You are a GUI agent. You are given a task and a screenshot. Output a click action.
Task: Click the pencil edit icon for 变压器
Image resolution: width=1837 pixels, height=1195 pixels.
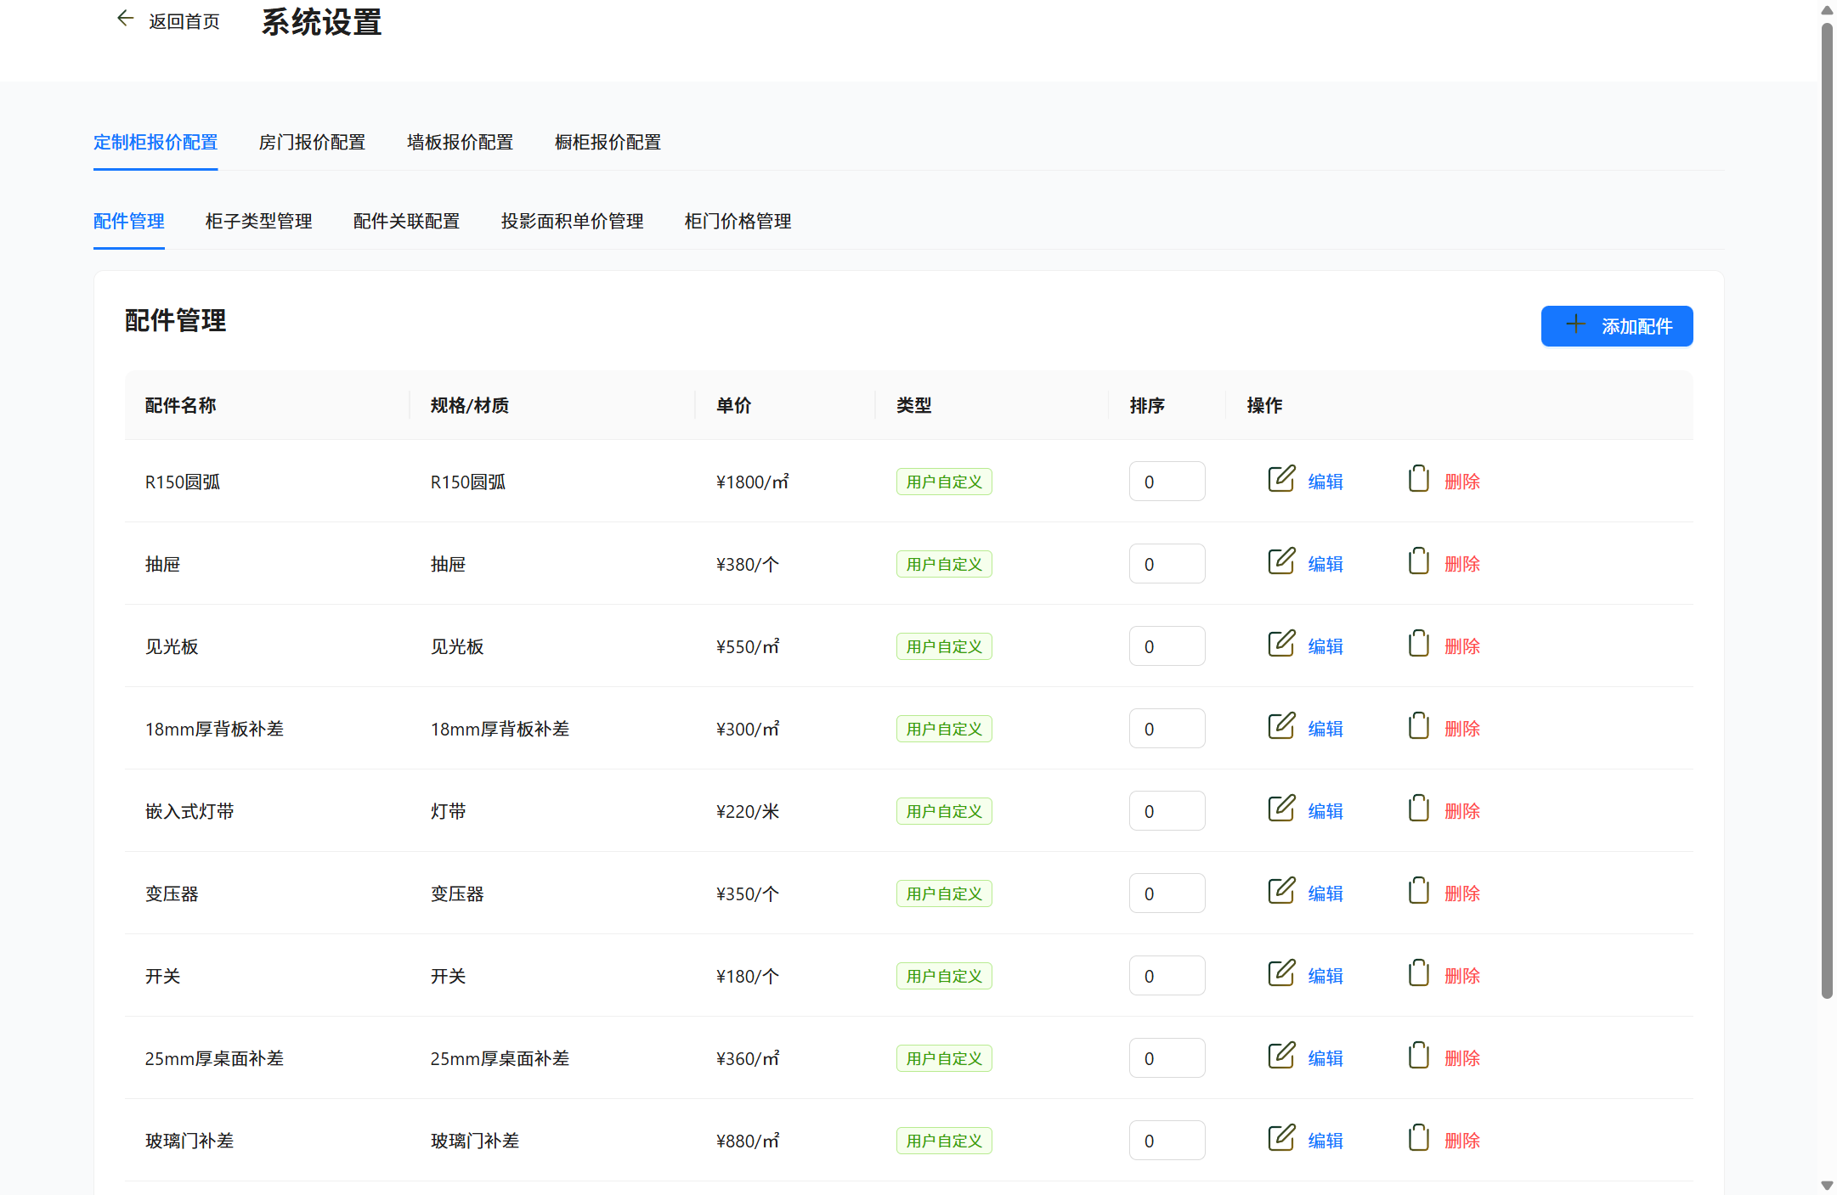[x=1281, y=891]
